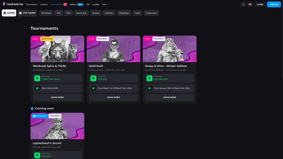Click the Tournaments page heading
The image size is (283, 159).
click(44, 28)
